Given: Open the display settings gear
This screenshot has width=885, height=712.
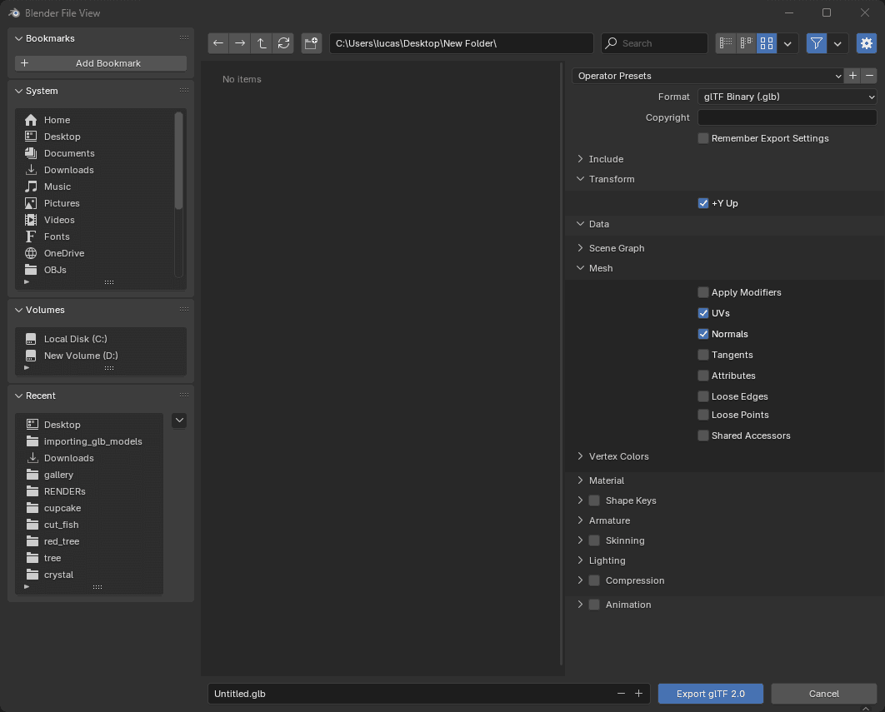Looking at the screenshot, I should pyautogui.click(x=866, y=43).
